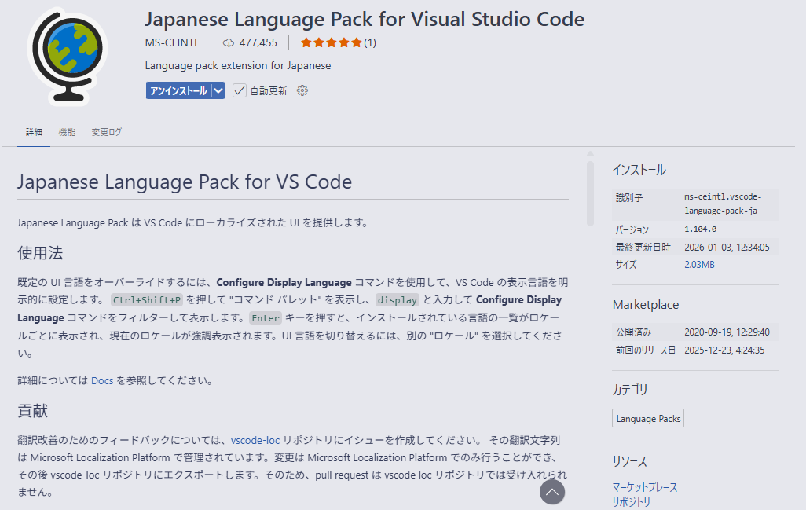Open the 変更ログ tab
Viewport: 806px width, 510px height.
[107, 132]
